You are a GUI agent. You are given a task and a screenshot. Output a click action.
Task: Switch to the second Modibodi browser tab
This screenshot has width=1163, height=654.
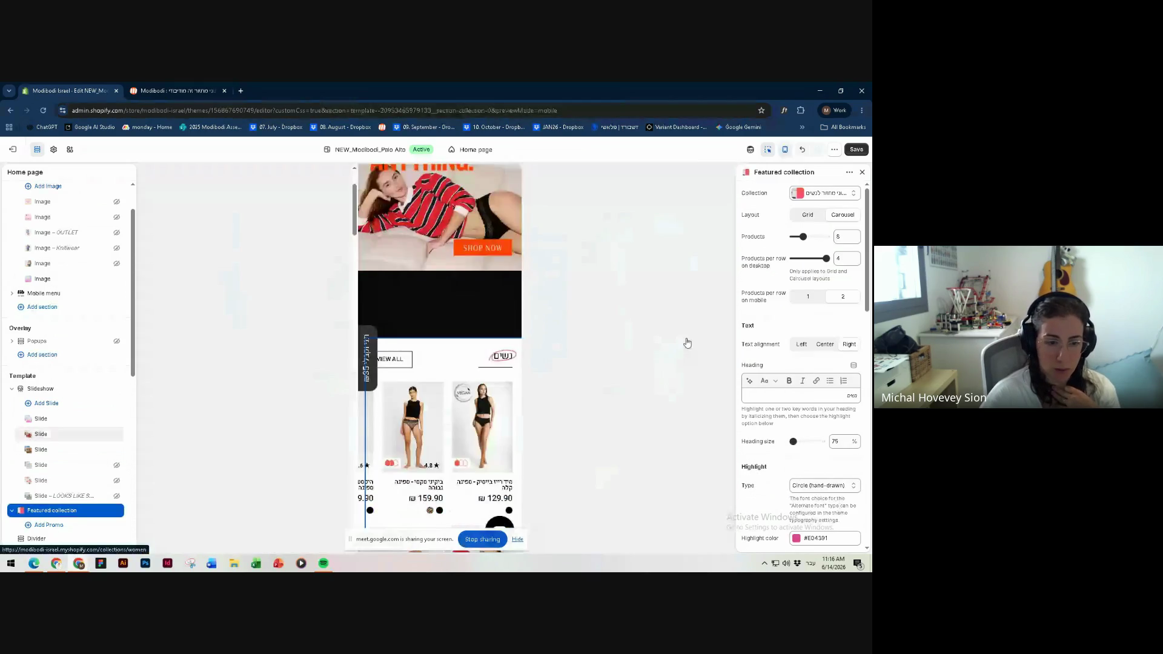(178, 91)
